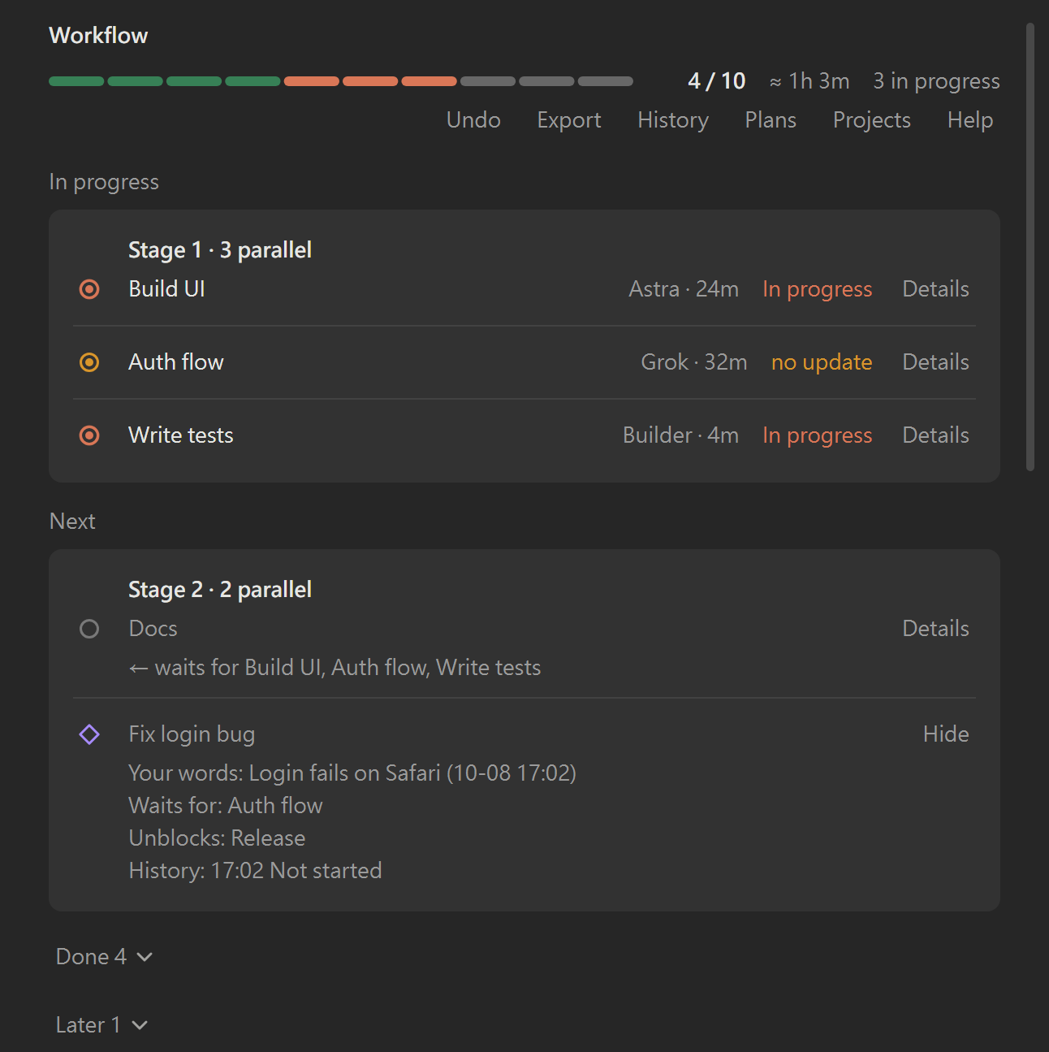Click the first green progress bar segment
This screenshot has width=1049, height=1052.
76,81
